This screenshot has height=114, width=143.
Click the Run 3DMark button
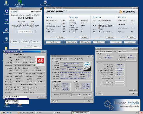click(x=53, y=42)
